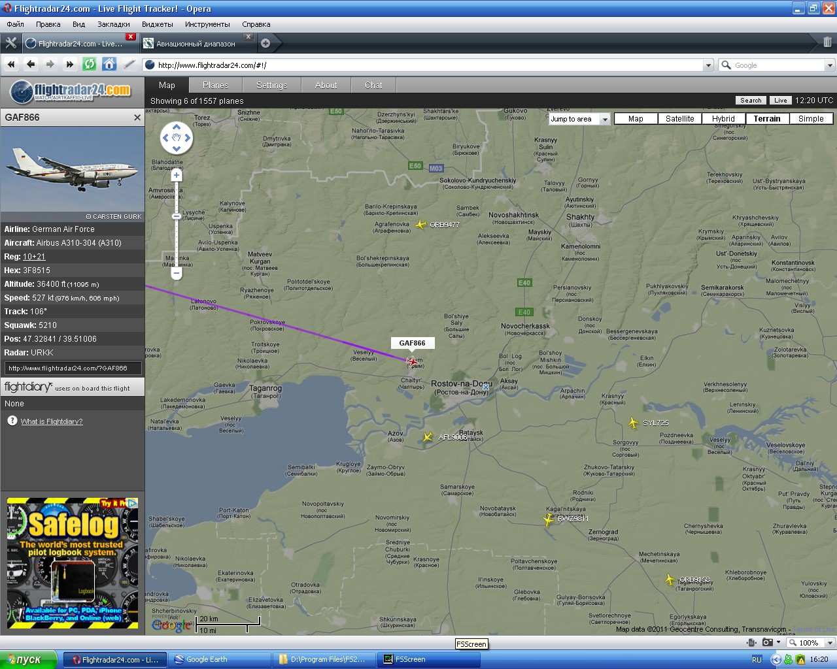837x669 pixels.
Task: Click the Flightdiary help question icon
Action: pyautogui.click(x=12, y=421)
